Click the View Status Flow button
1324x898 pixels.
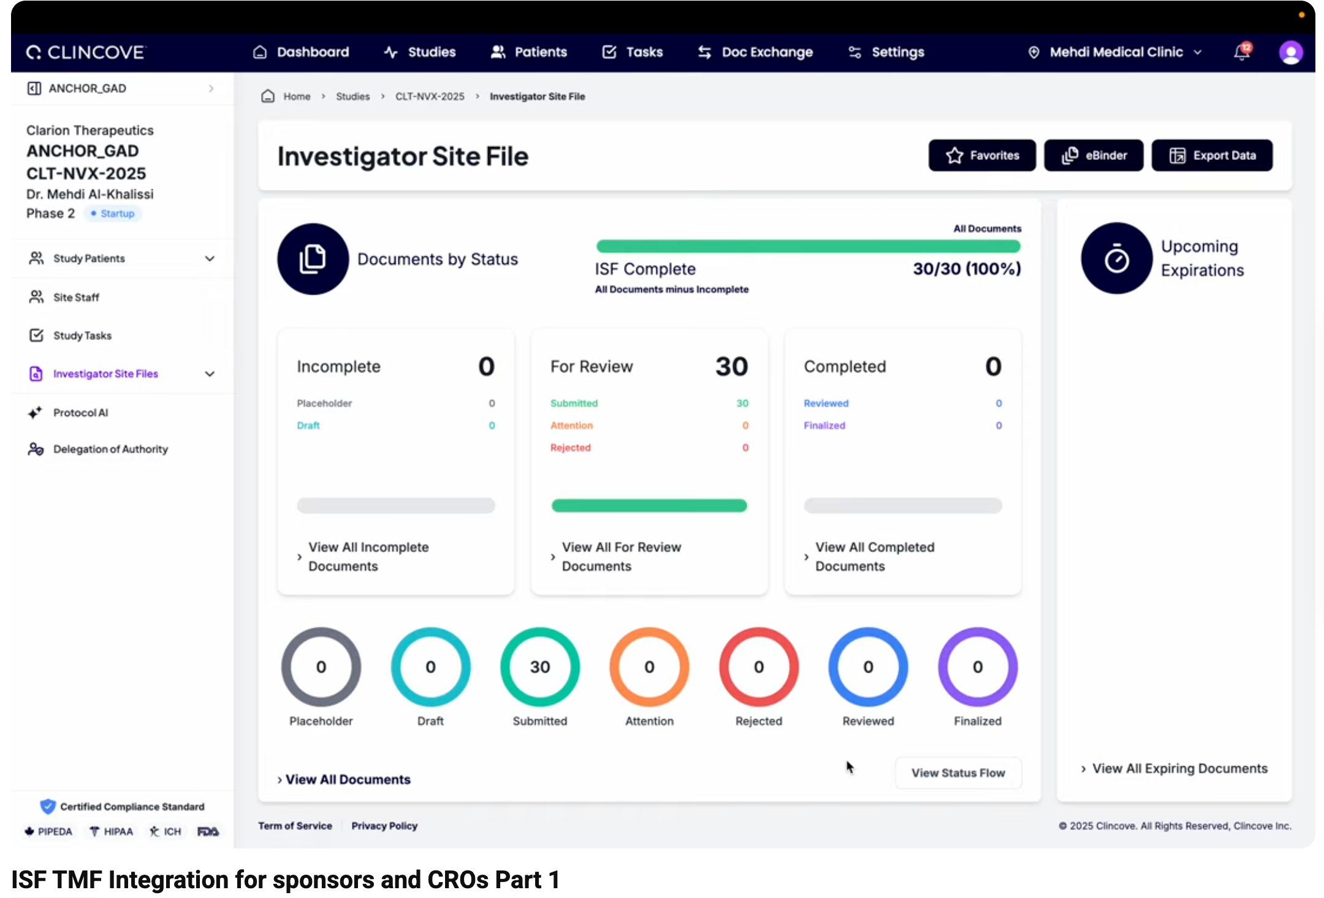958,773
